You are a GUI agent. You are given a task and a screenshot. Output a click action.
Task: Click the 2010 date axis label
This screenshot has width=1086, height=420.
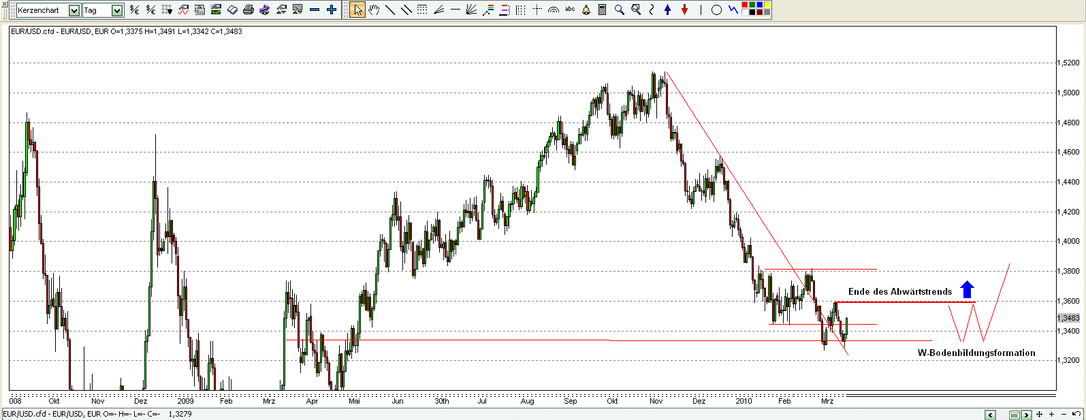[x=744, y=401]
